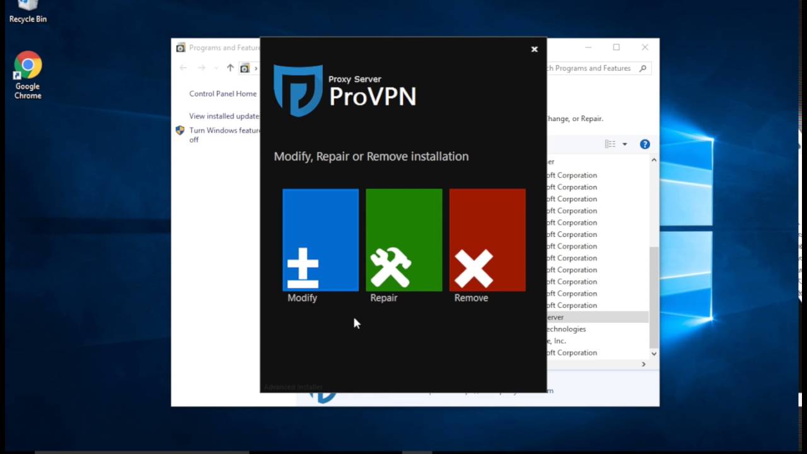The height and width of the screenshot is (454, 807).
Task: Minimize the Programs and Features window
Action: (588, 47)
